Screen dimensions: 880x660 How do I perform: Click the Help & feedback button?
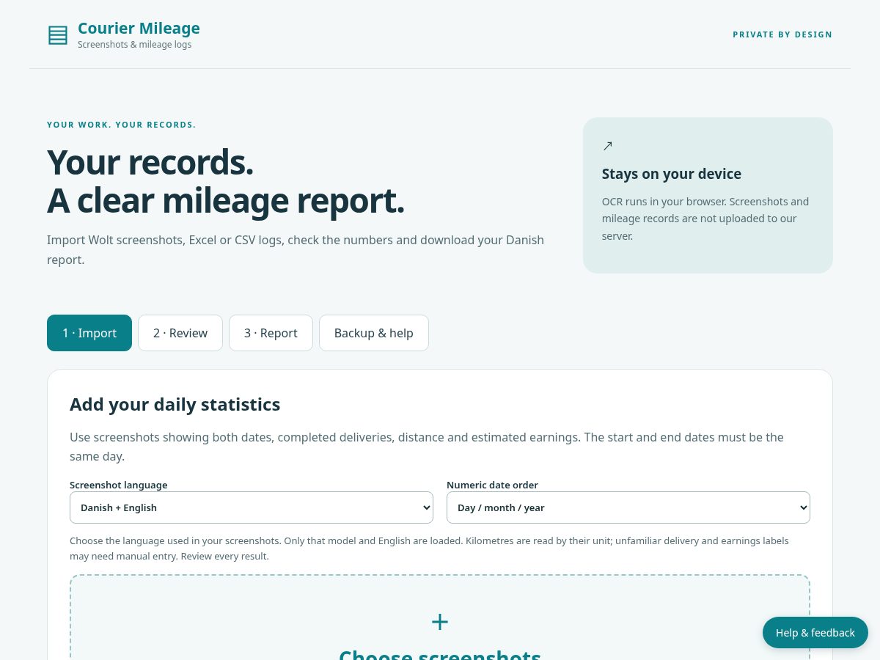click(815, 632)
